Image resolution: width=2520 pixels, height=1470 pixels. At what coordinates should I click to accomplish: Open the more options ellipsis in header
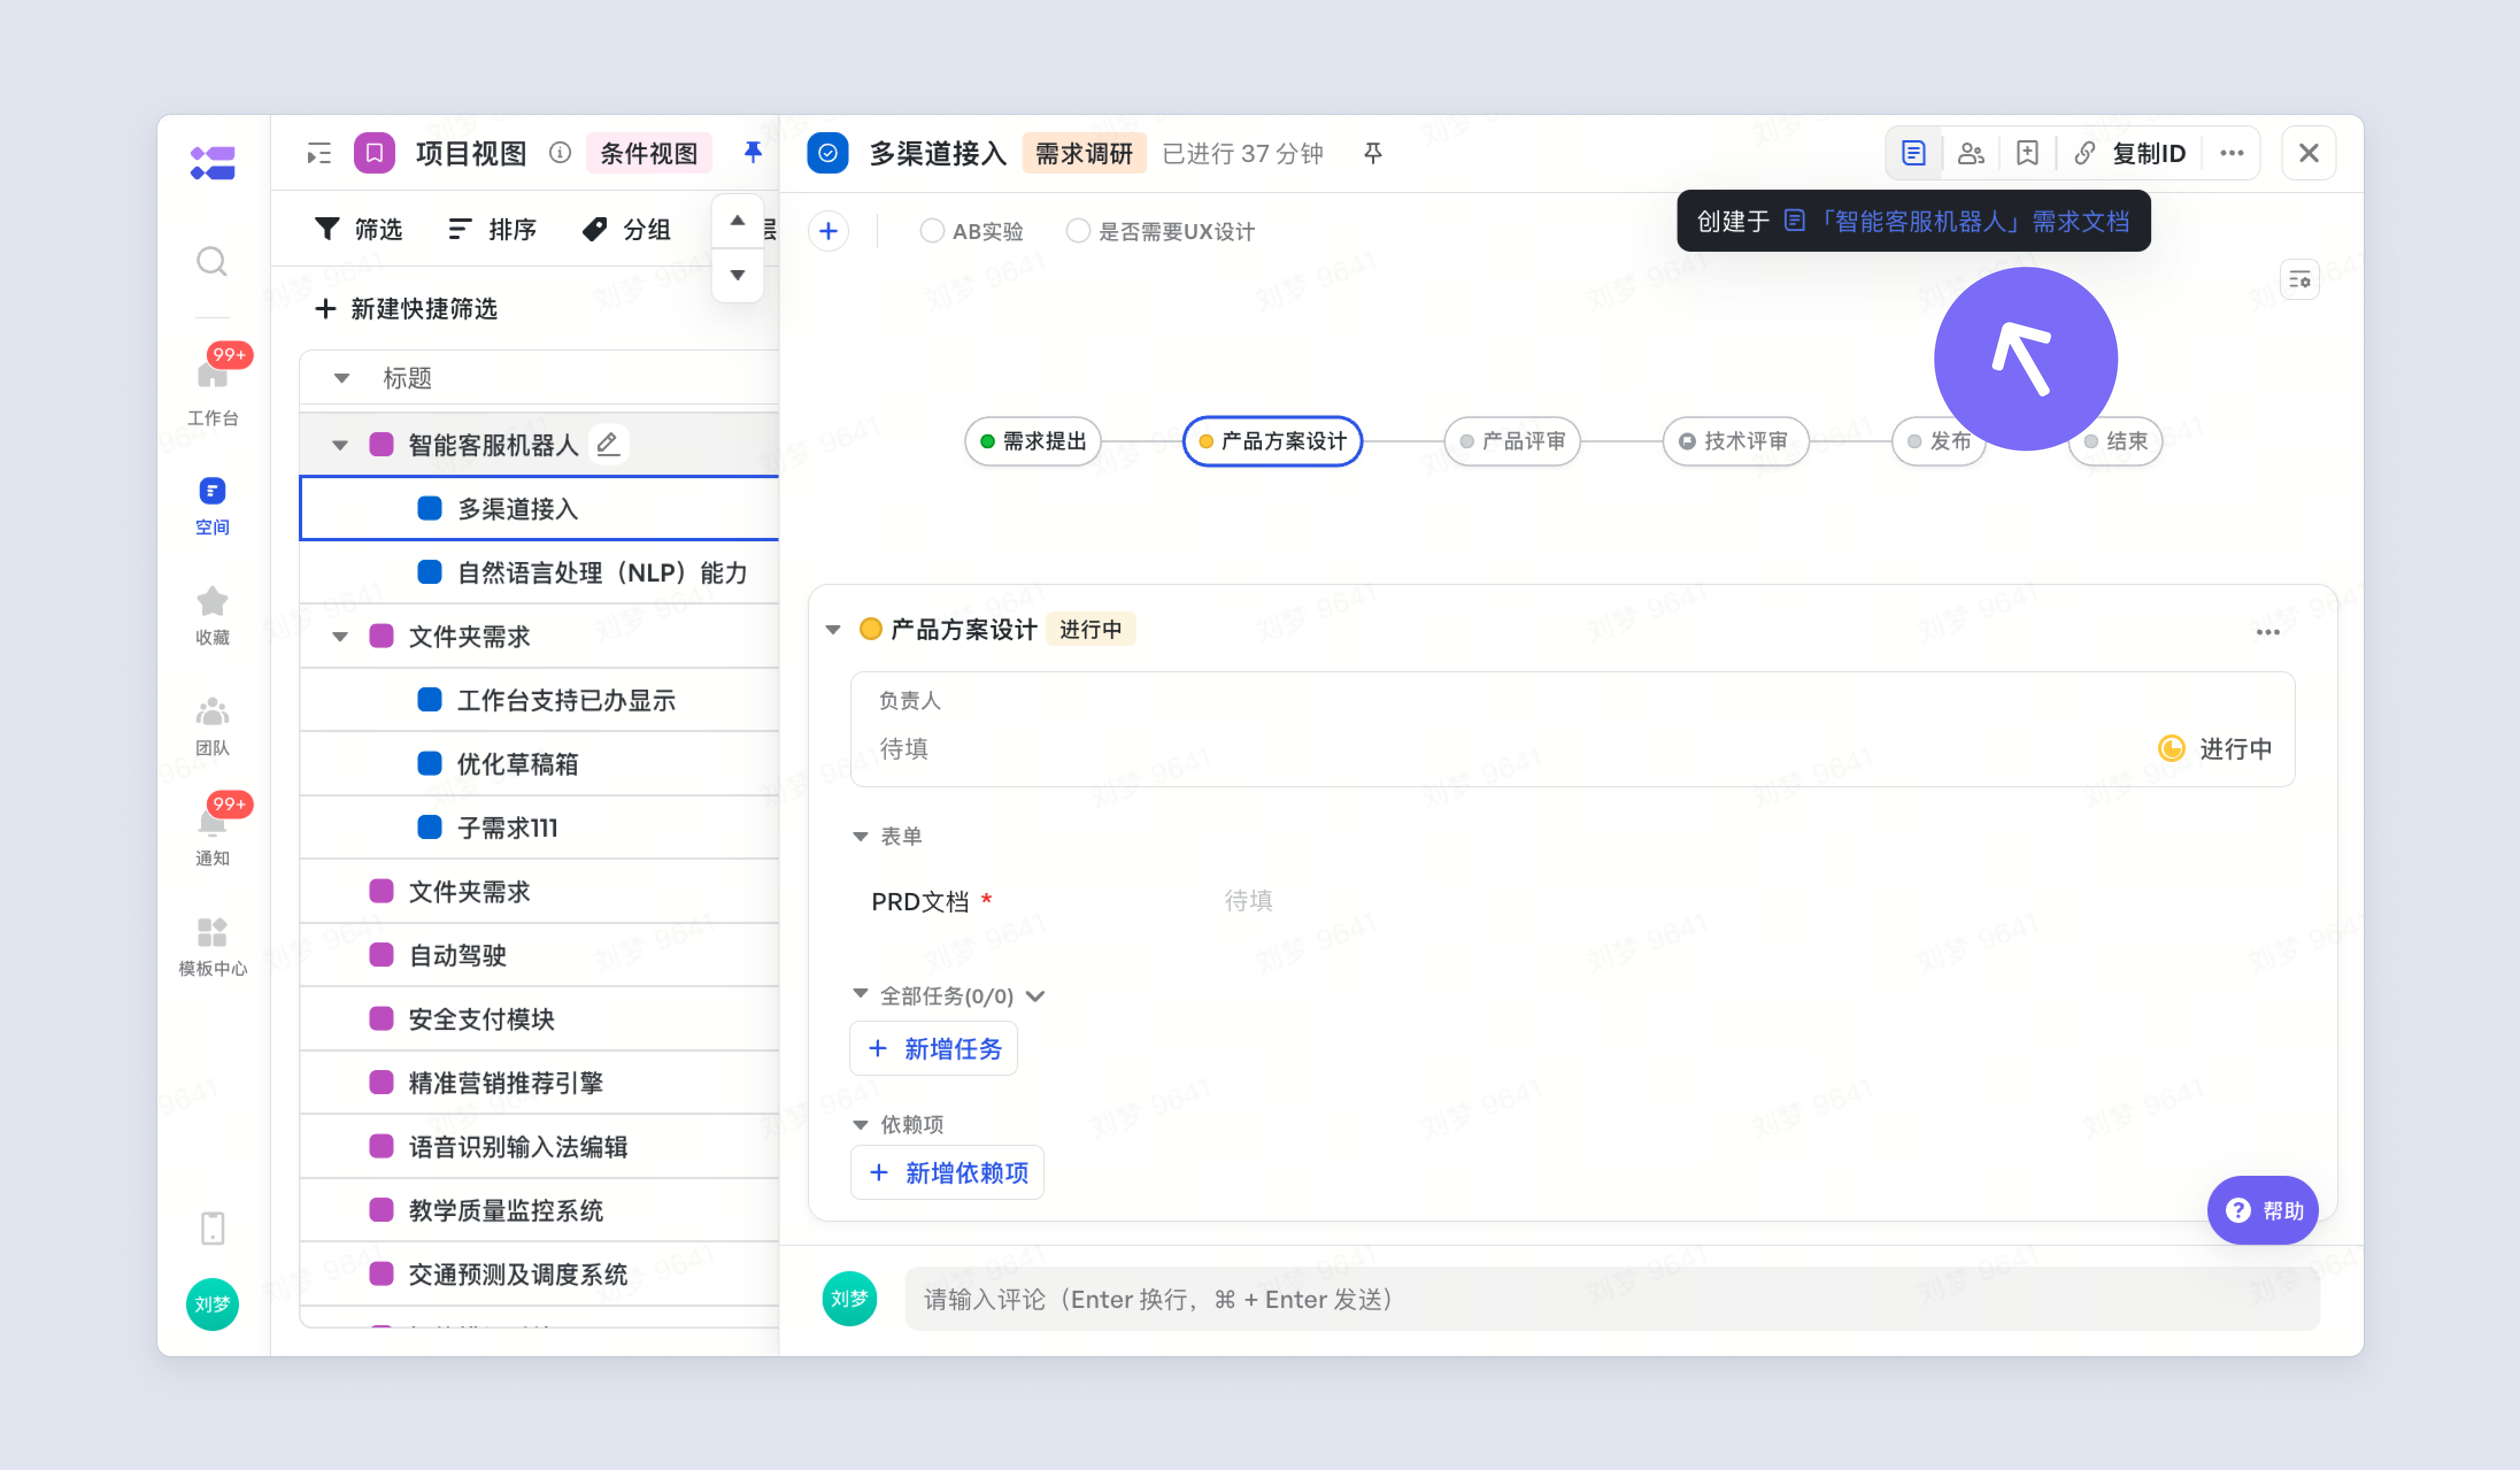coord(2232,153)
